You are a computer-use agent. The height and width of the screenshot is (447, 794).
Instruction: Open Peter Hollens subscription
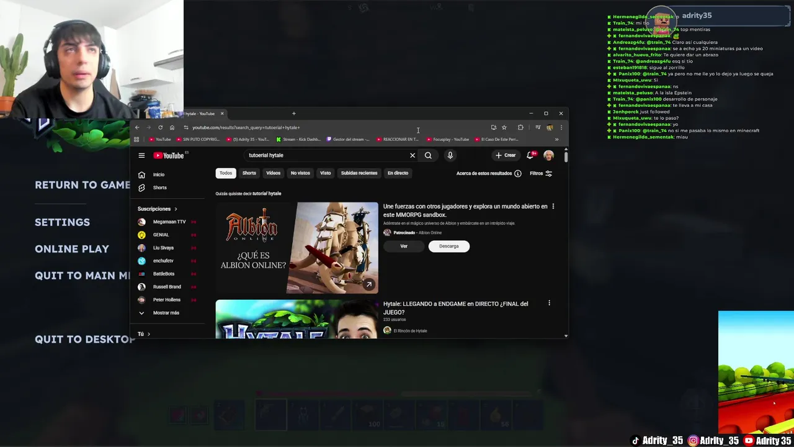pos(167,300)
